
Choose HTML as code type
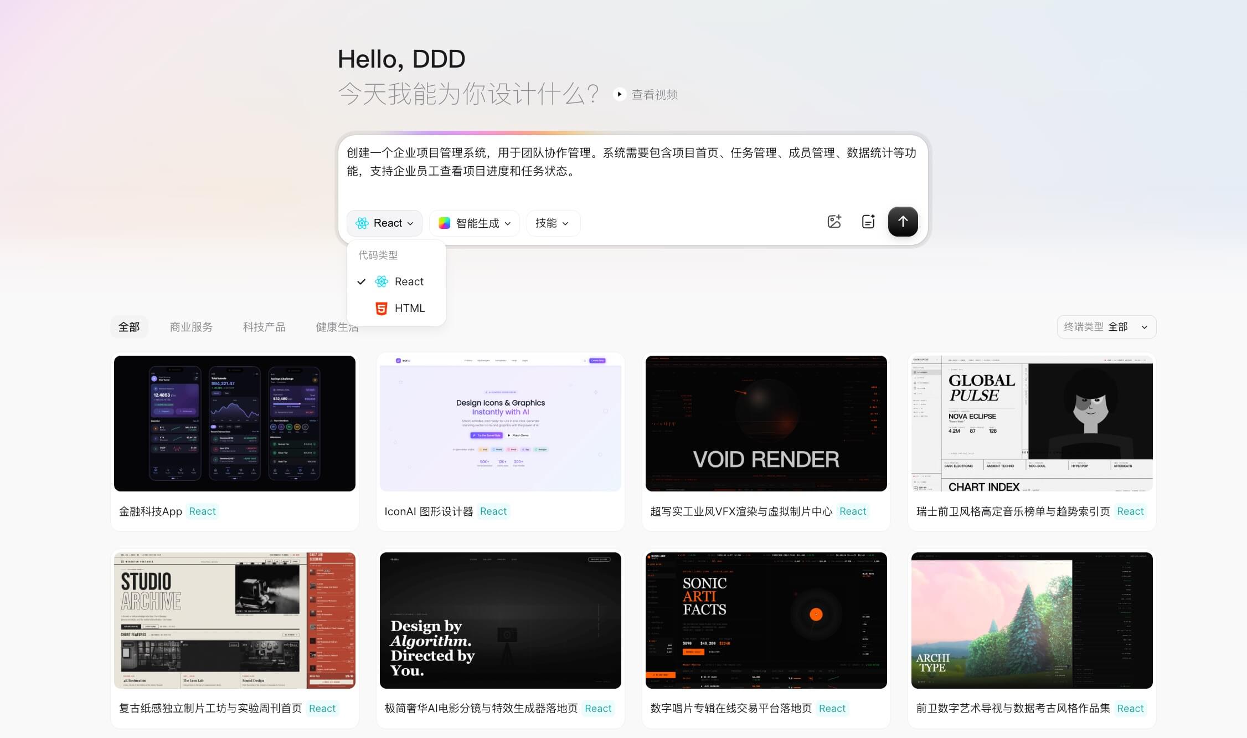pyautogui.click(x=396, y=308)
